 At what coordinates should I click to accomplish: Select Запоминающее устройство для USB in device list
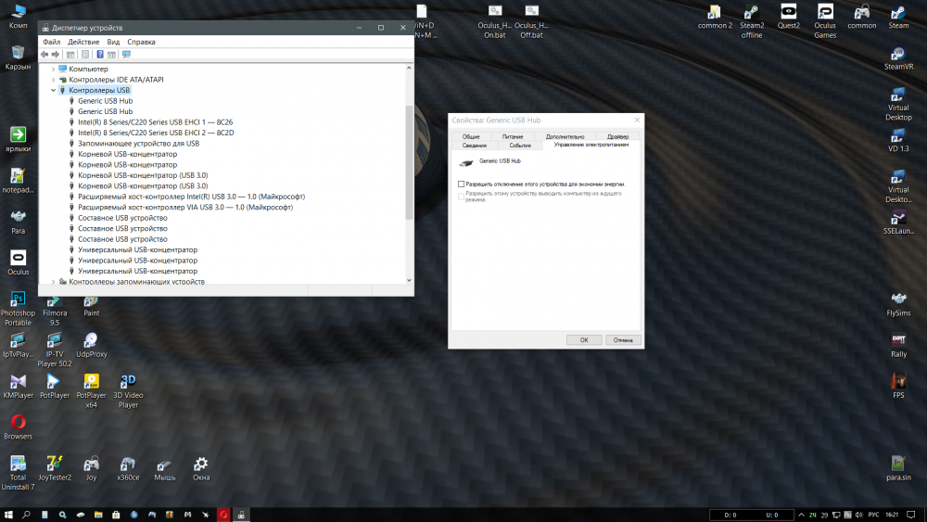pos(138,144)
